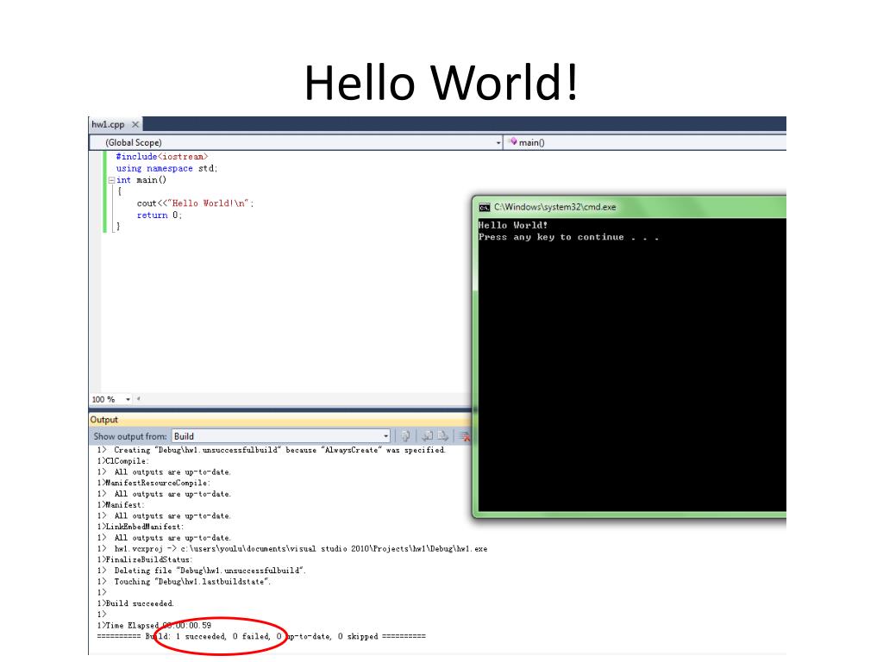Click the '1>FinalizeBuildStatus:' output line
Viewport: 883px width, 662px height.
[145, 559]
